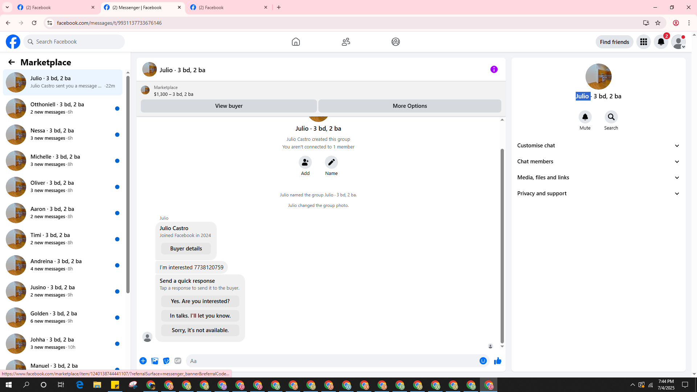Open the Otthoniell conversation in the list
The height and width of the screenshot is (392, 697).
click(62, 108)
